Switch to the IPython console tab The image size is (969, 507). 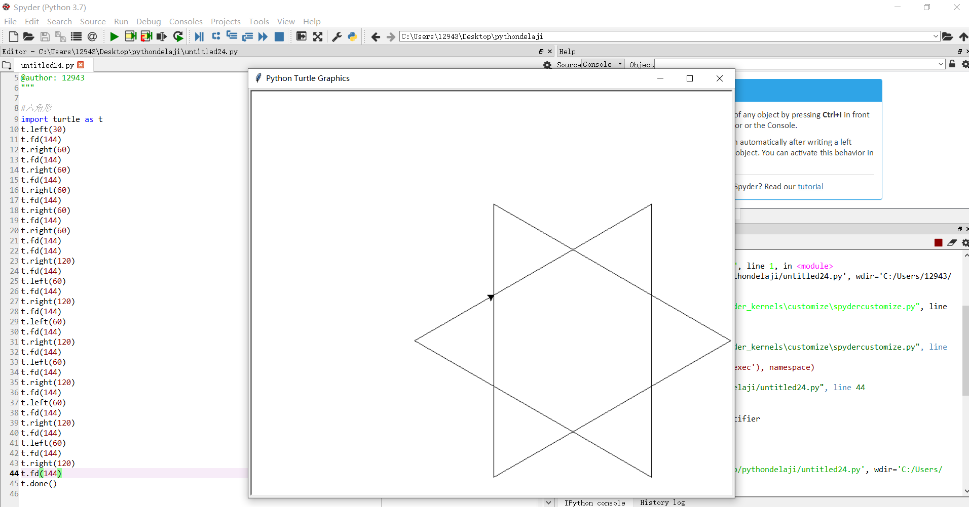[594, 502]
